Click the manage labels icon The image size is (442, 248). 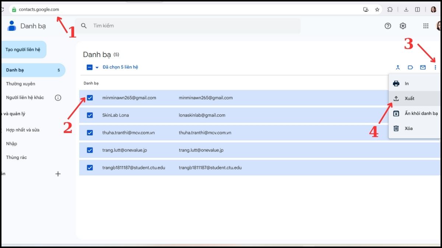tap(410, 67)
